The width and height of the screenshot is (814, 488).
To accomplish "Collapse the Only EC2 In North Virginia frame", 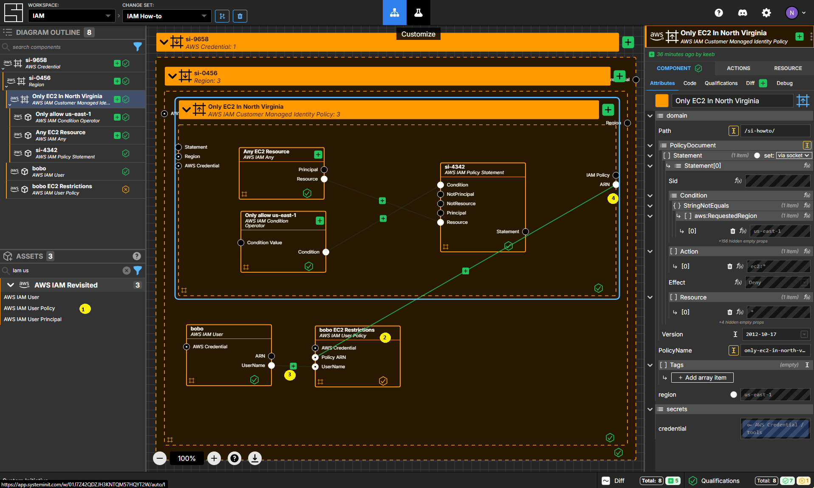I will tap(186, 110).
